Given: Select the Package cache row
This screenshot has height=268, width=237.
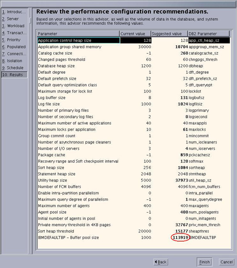Looking at the screenshot, I should (x=134, y=155).
